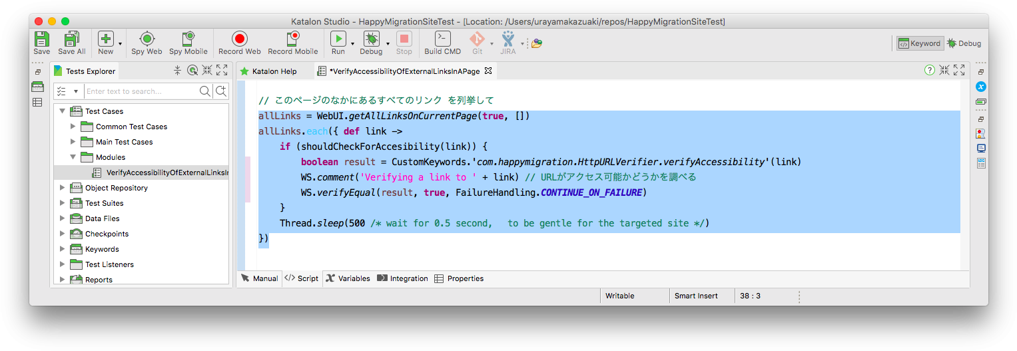Collapse all in Tests Explorer

pos(178,71)
